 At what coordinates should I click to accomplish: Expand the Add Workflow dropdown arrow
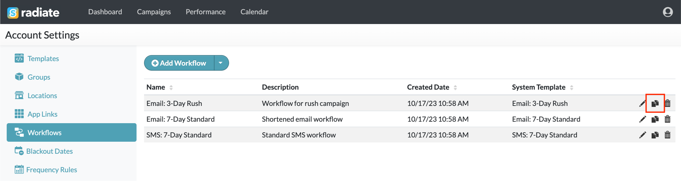coord(221,63)
